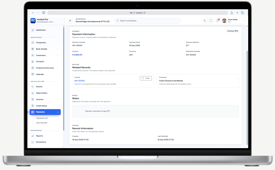Open a new browser tab plus icon
The width and height of the screenshot is (275, 170).
pos(237,13)
